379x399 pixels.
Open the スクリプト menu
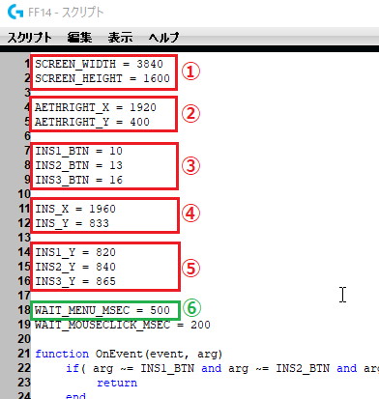coord(29,38)
